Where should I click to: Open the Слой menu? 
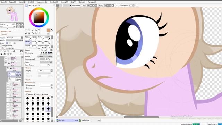click(x=31, y=2)
